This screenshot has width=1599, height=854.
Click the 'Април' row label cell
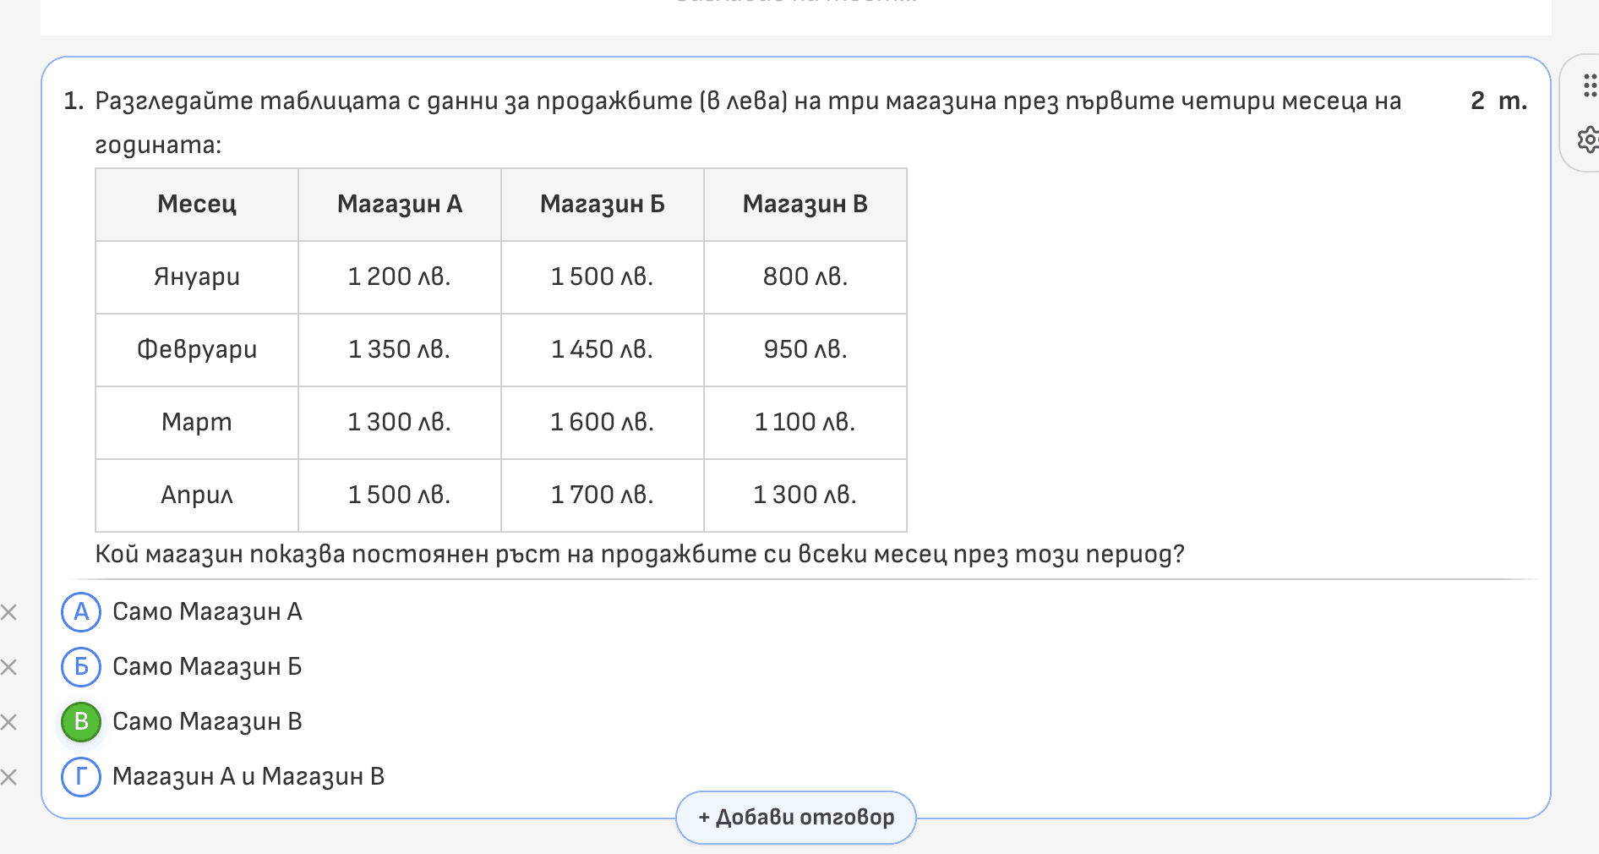coord(197,495)
